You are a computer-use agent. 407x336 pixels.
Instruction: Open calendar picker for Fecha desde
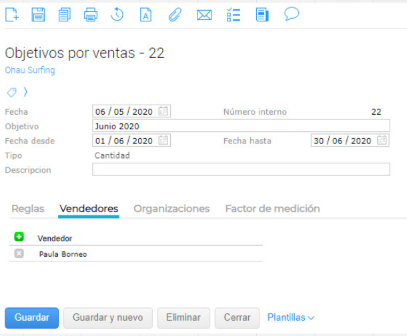tap(163, 140)
